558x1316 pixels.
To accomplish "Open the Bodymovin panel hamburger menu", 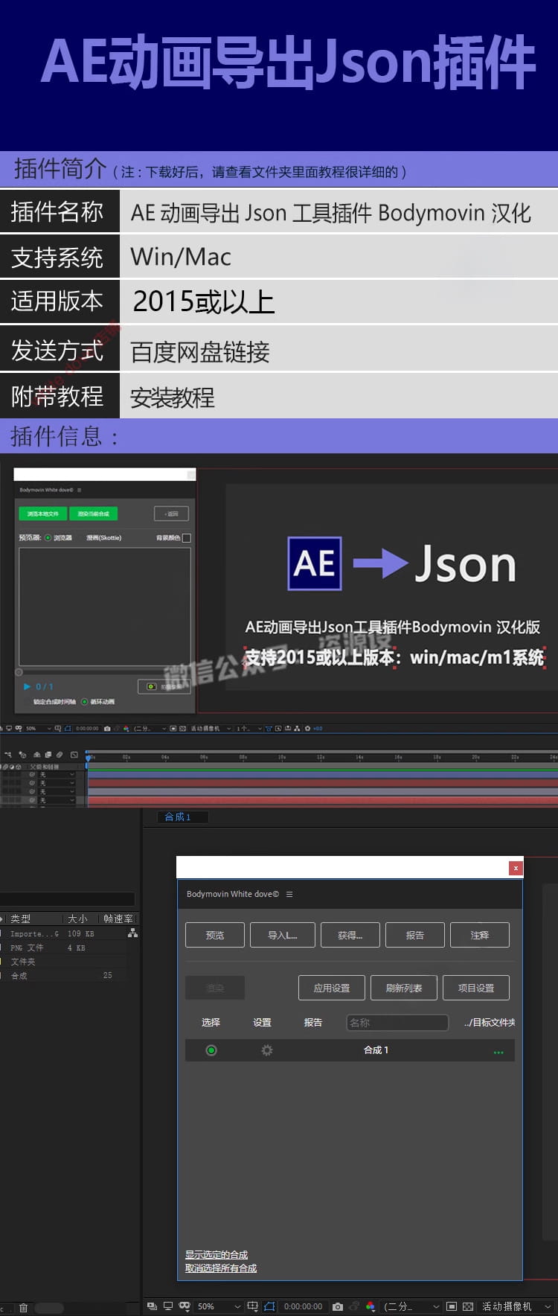I will coord(289,894).
